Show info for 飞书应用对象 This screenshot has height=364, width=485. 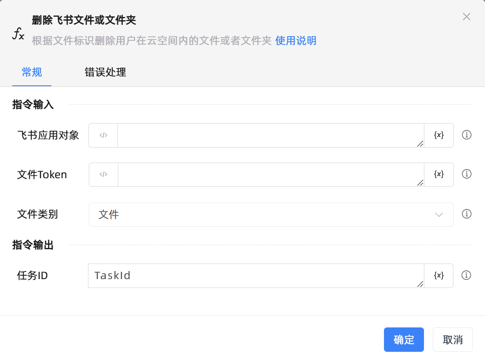click(466, 135)
